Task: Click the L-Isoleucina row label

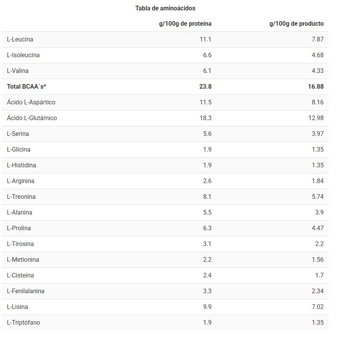Action: (x=23, y=55)
